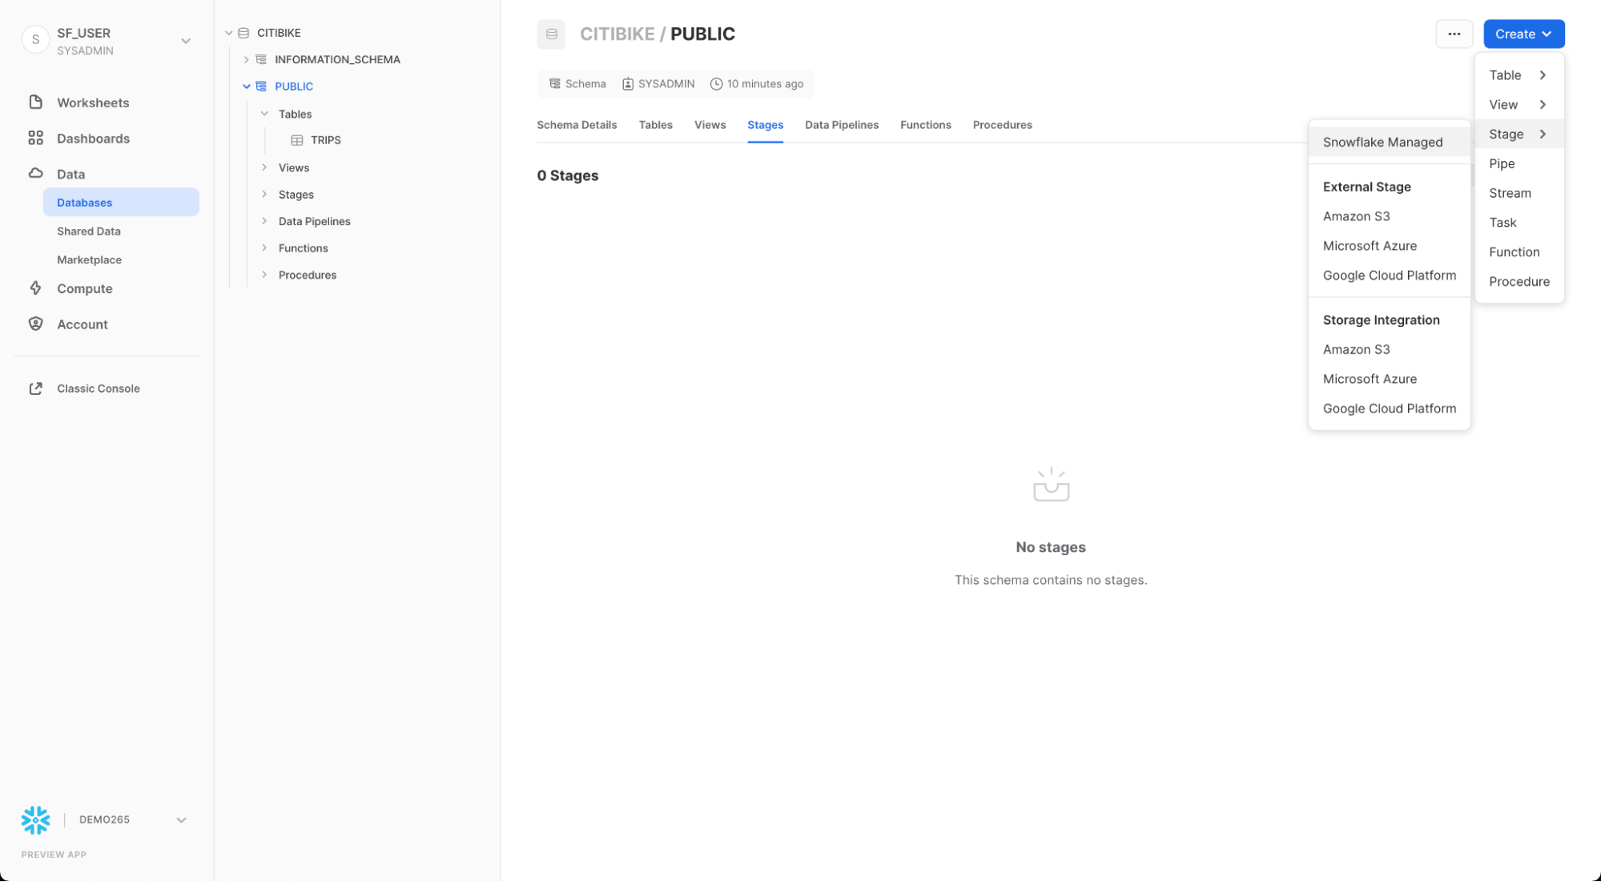The image size is (1601, 882).
Task: Click the Worksheets page icon
Action: (x=35, y=103)
